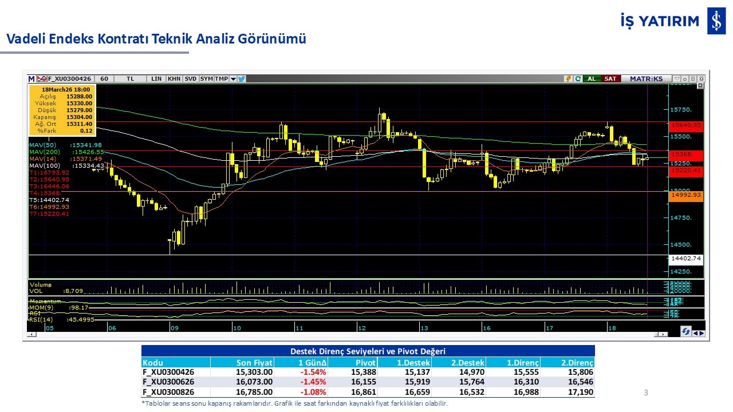The image size is (733, 412).
Task: Select the TMP toolbar item
Action: 221,79
